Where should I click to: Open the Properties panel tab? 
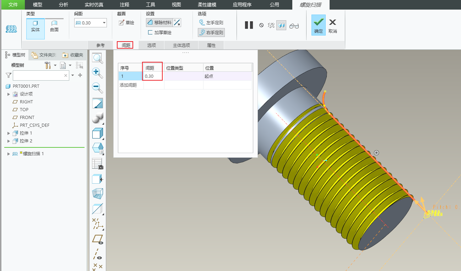click(211, 45)
